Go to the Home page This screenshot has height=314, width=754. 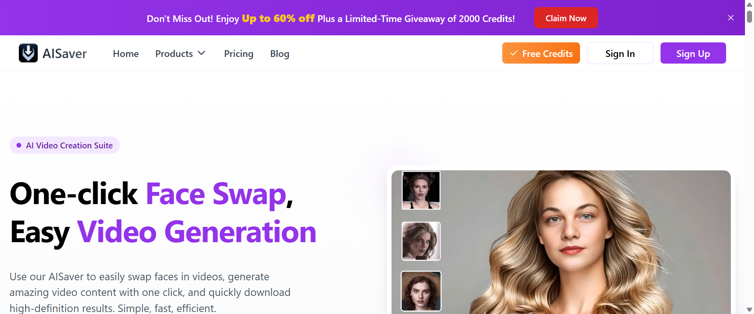[x=126, y=53]
